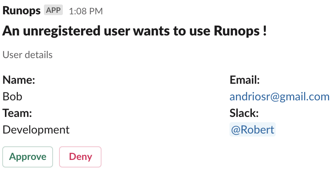Click the "Email:" field label

click(245, 80)
